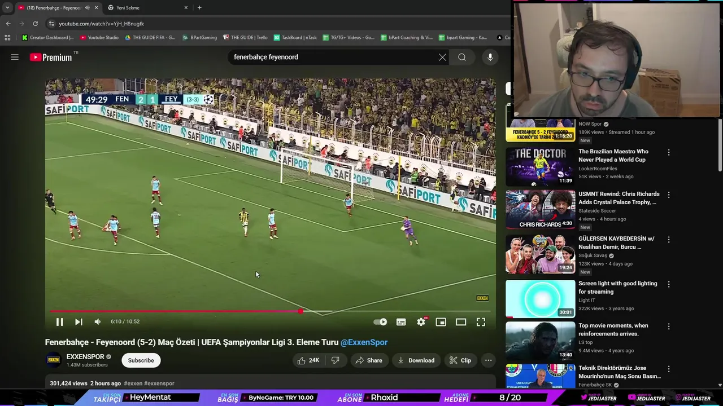Open the Creator Dashboard bookmark
Image resolution: width=723 pixels, height=406 pixels.
[x=47, y=38]
